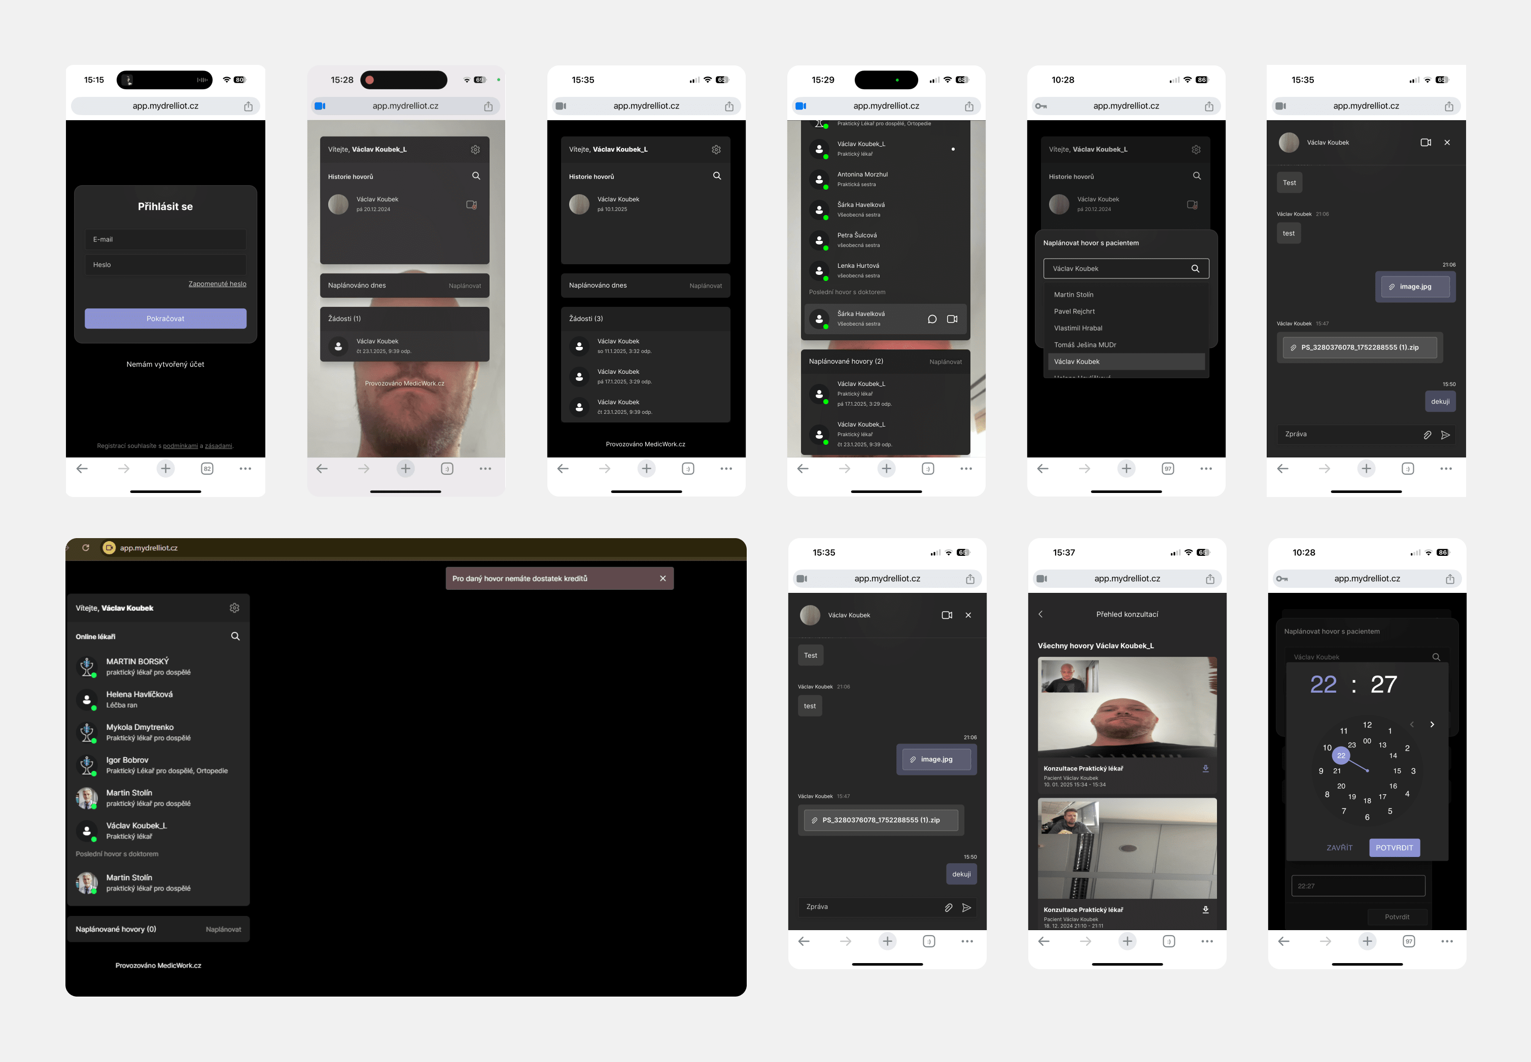Open consultation thumbnail dated 18. 12. 2024
Image resolution: width=1531 pixels, height=1062 pixels.
coord(1127,848)
